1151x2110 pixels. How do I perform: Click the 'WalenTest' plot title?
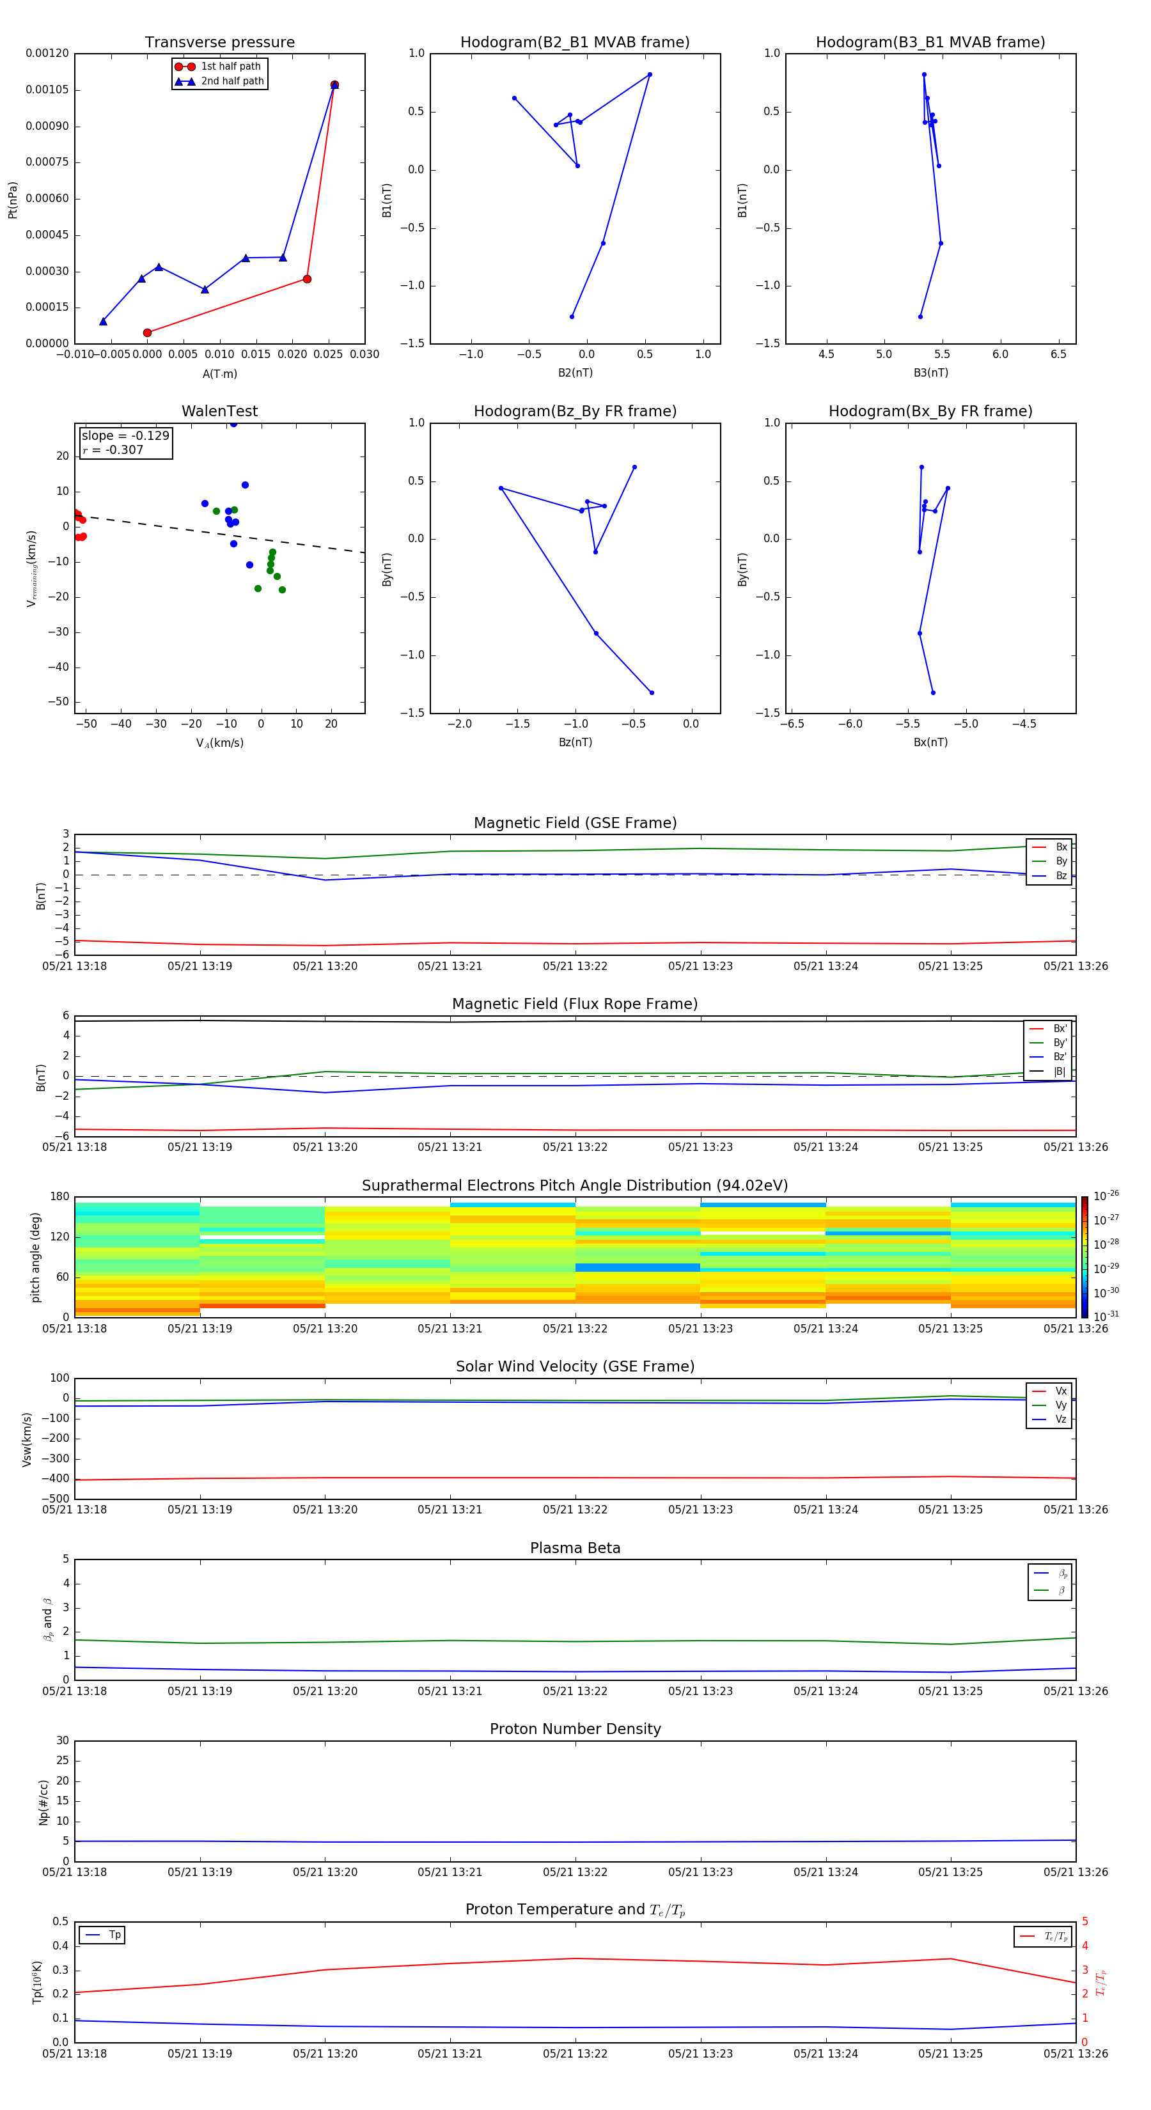(x=219, y=411)
